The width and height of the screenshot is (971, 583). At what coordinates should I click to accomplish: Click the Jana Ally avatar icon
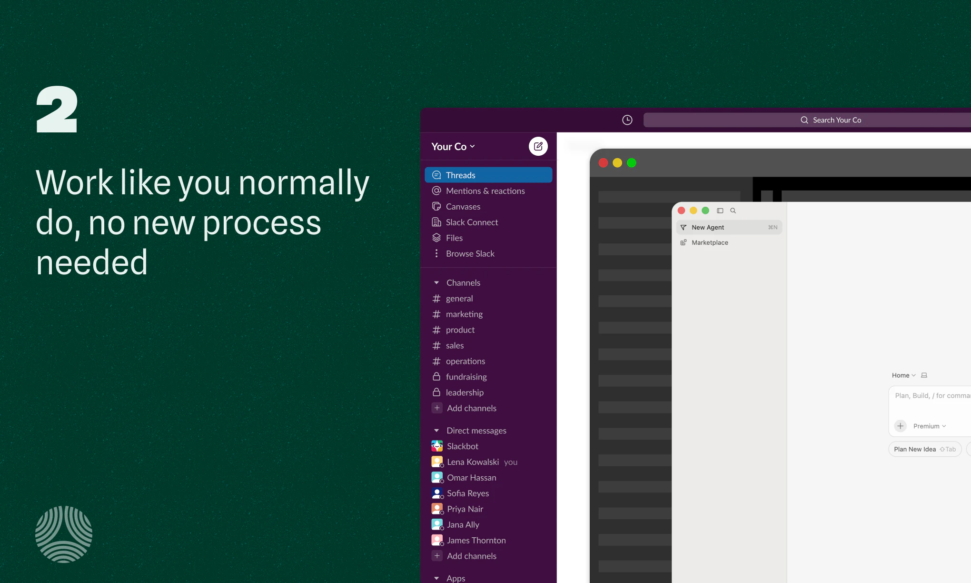click(437, 524)
